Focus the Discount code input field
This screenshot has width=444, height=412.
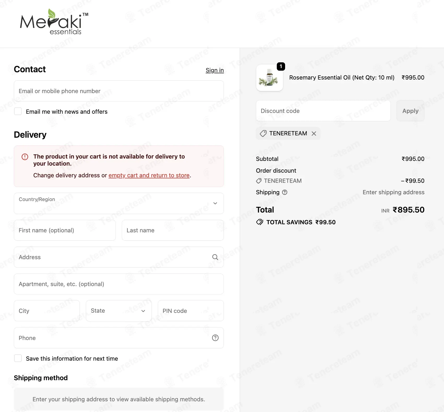coord(323,111)
